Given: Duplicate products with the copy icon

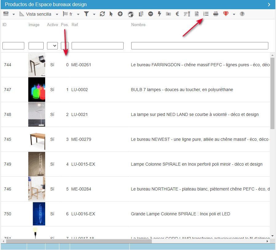Looking at the screenshot, I should tap(141, 14).
